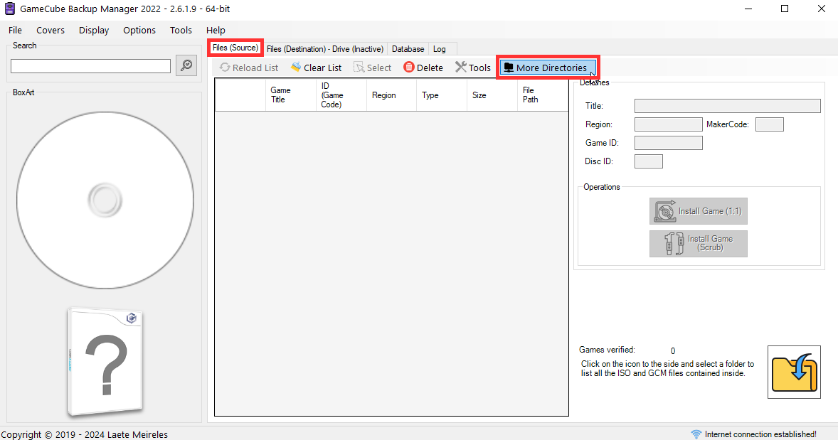Click the red Delete toolbar button

[x=423, y=68]
